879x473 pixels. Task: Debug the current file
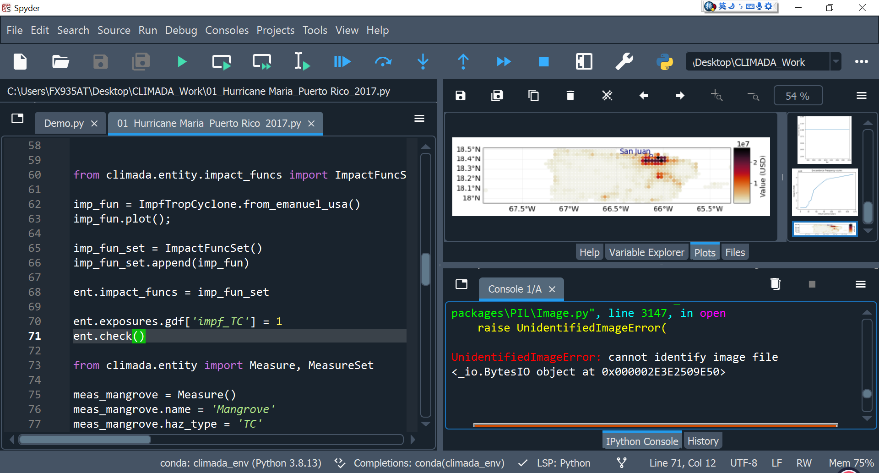point(342,61)
